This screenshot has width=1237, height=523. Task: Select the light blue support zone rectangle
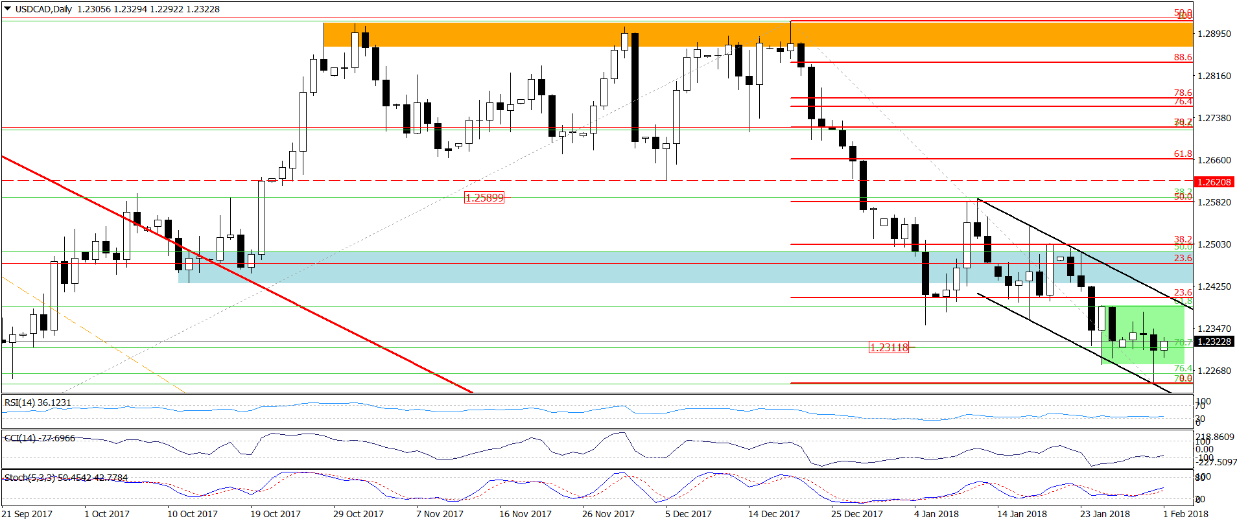click(x=685, y=268)
